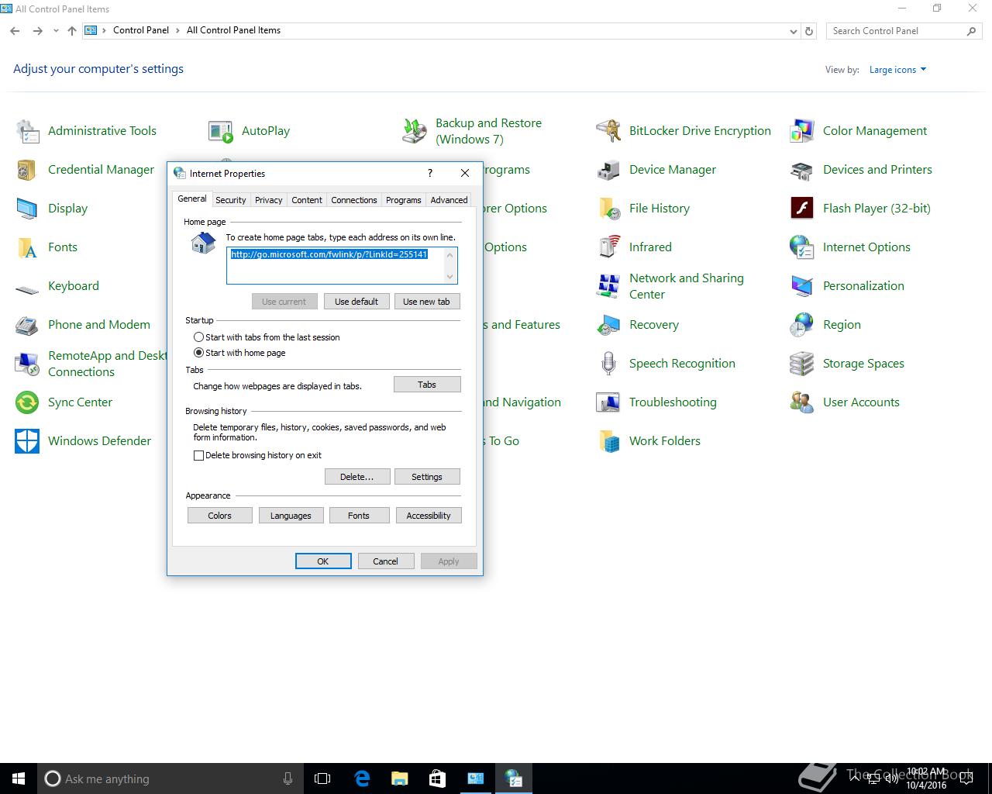Open BitLocker Drive Encryption icon
Viewport: 992px width, 794px height.
coord(608,131)
